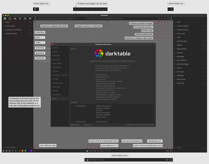This screenshot has height=164, width=209.
Task: Open the github link in about dialog
Action: coord(88,125)
